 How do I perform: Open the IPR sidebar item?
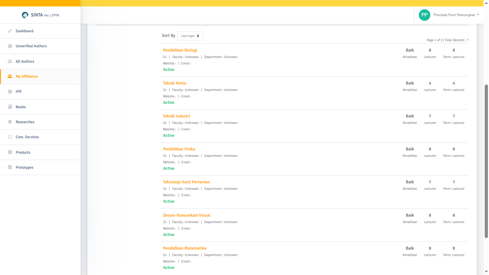click(x=40, y=92)
